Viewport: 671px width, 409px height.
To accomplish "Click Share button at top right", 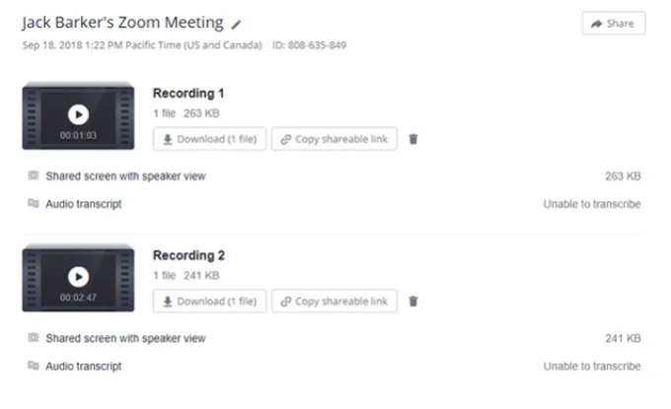I will [613, 23].
